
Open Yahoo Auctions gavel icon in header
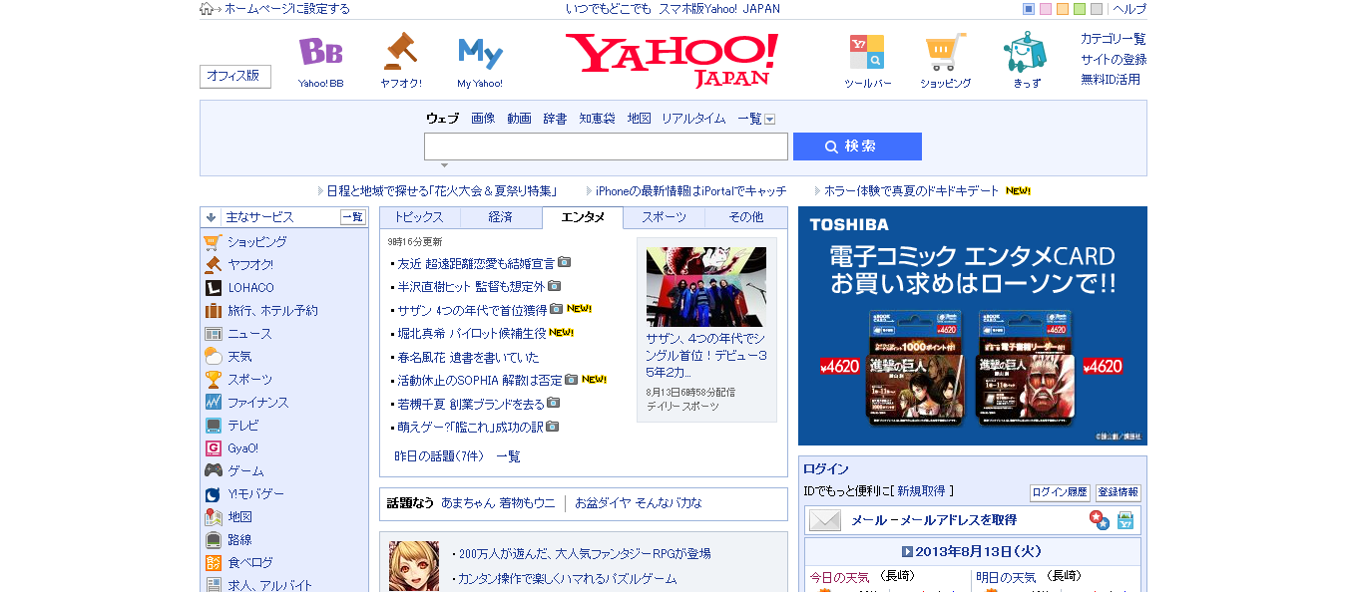(400, 52)
